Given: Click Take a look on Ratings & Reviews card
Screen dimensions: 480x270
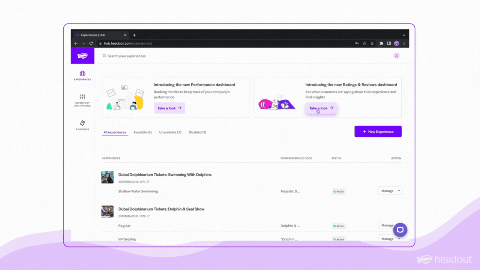Looking at the screenshot, I should point(321,108).
